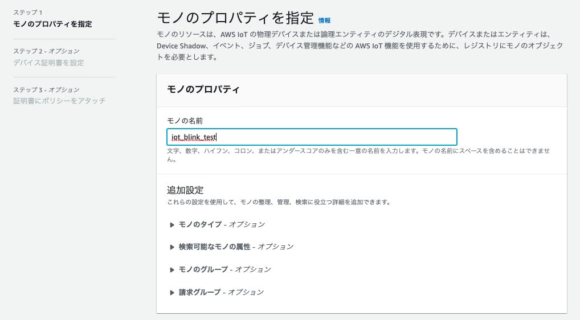Expand the 請求グループ option section
Viewport: 580px width, 320px height.
point(217,292)
